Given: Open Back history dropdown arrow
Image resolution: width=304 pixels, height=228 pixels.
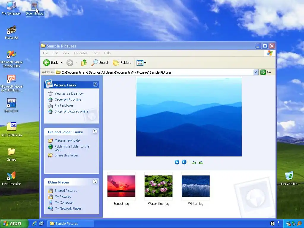Looking at the screenshot, I should pos(61,63).
